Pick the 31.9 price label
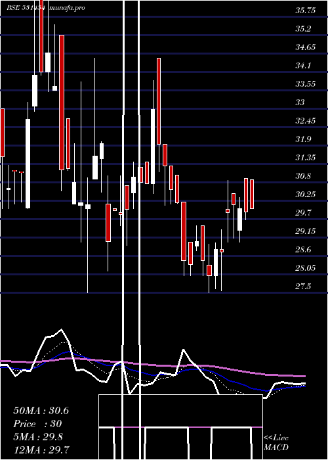Screen dimensions: 328x460 point(303,139)
